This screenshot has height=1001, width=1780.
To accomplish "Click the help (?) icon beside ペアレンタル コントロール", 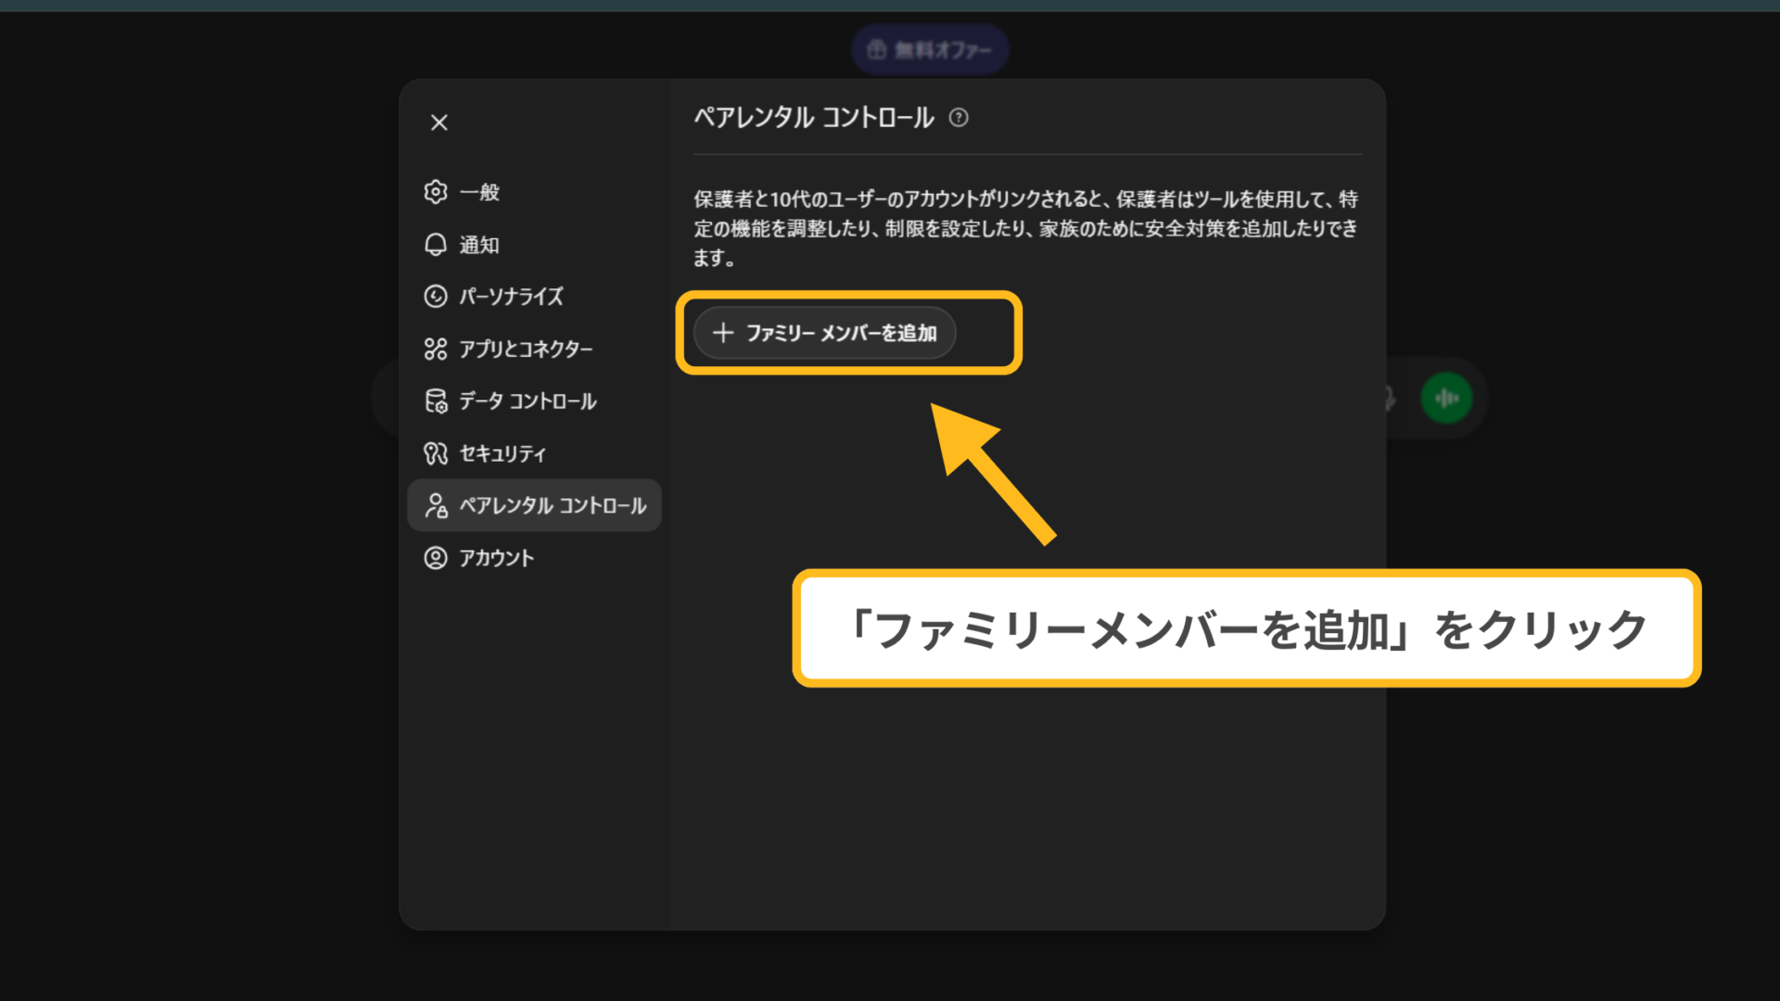I will coord(960,119).
